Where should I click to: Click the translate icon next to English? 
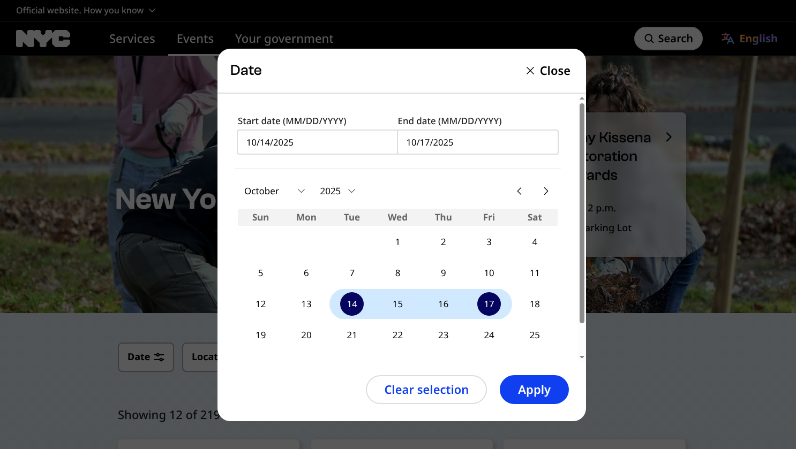pos(727,38)
